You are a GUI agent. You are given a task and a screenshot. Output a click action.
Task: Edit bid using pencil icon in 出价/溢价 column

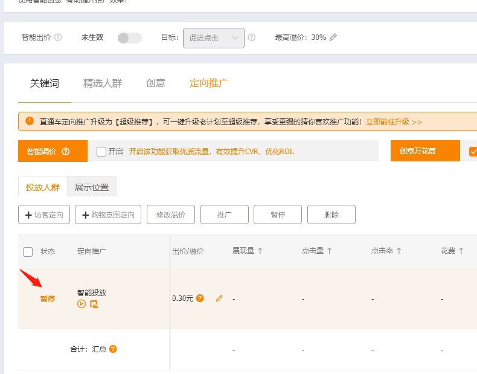coord(219,298)
